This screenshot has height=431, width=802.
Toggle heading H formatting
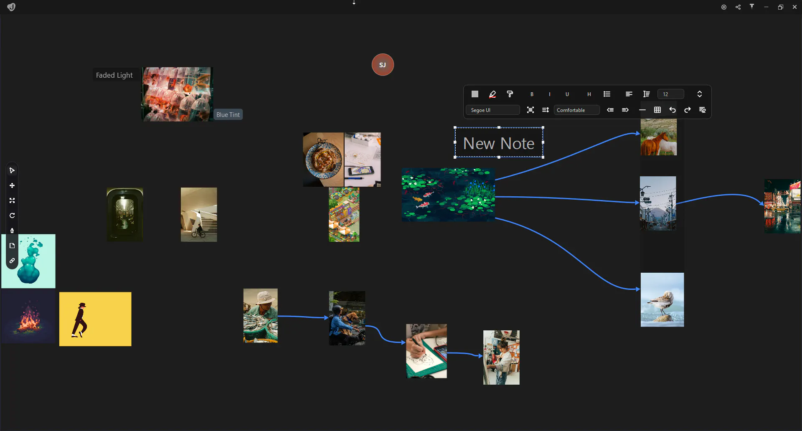tap(589, 94)
